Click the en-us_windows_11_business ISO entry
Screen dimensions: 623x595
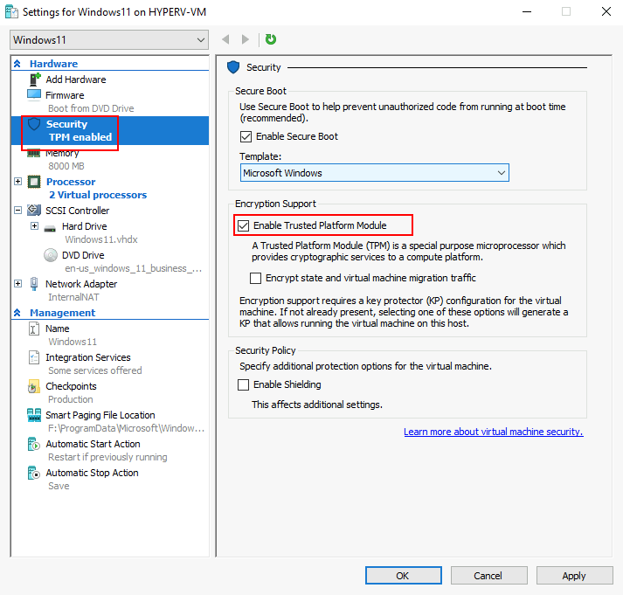[134, 268]
